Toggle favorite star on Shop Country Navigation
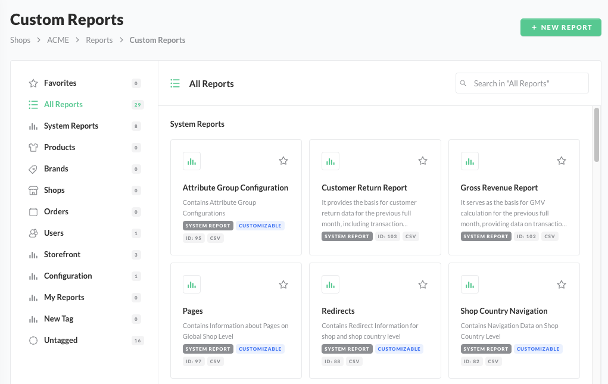The width and height of the screenshot is (608, 384). 562,285
